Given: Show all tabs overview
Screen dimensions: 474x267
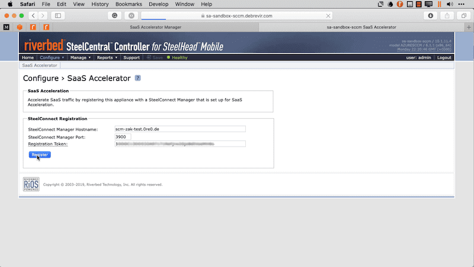Looking at the screenshot, I should [464, 16].
